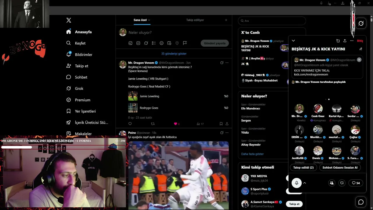
Task: Collapse the Space panel with the chevron
Action: coord(293,41)
